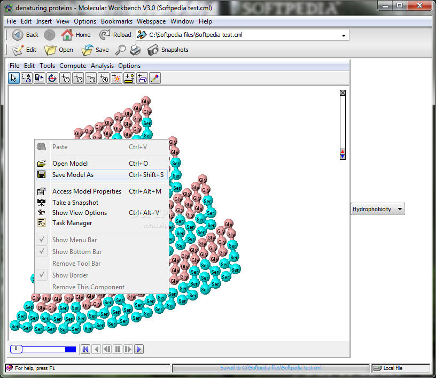Viewport: 436px width, 378px height.
Task: Click Remove This Component entry
Action: point(102,287)
